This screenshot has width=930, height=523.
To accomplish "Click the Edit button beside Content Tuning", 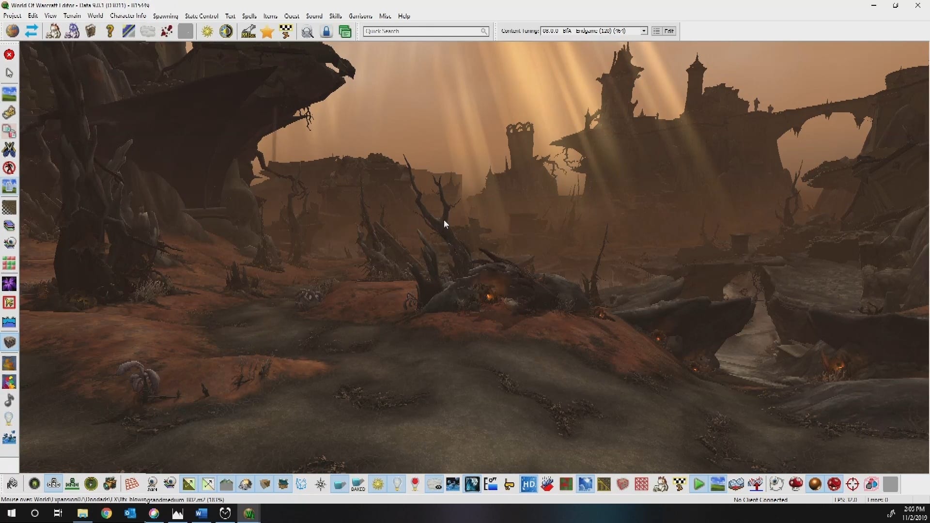I will (x=669, y=31).
